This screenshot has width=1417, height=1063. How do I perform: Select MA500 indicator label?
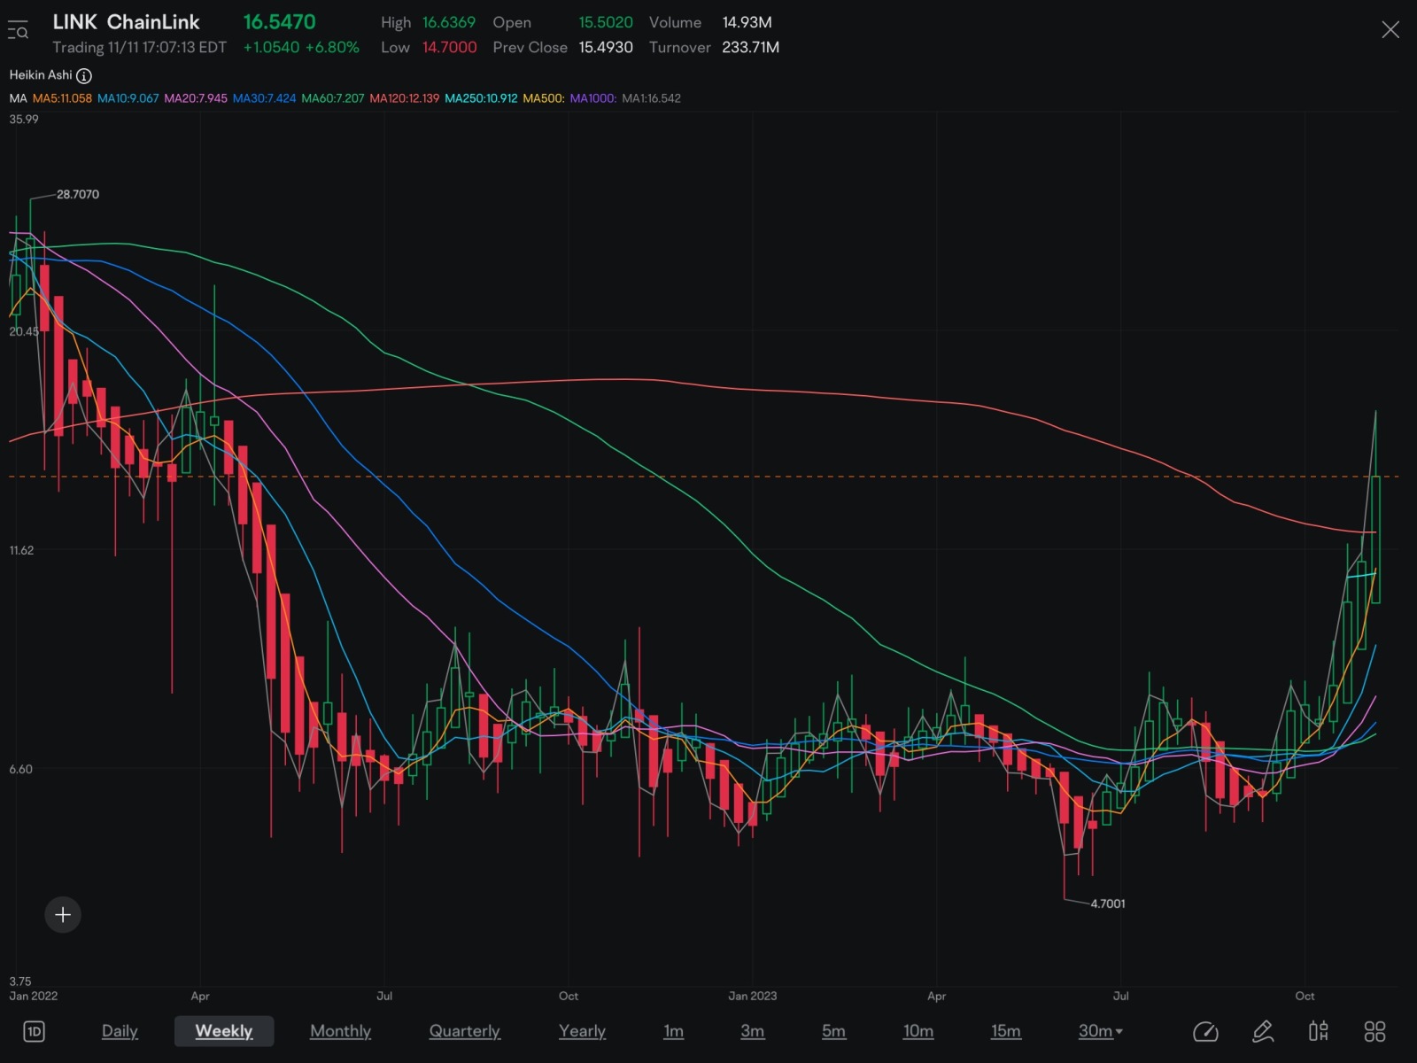click(543, 98)
